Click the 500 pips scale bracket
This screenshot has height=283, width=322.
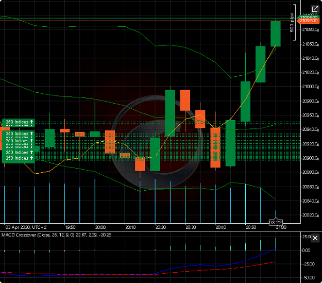pyautogui.click(x=293, y=22)
